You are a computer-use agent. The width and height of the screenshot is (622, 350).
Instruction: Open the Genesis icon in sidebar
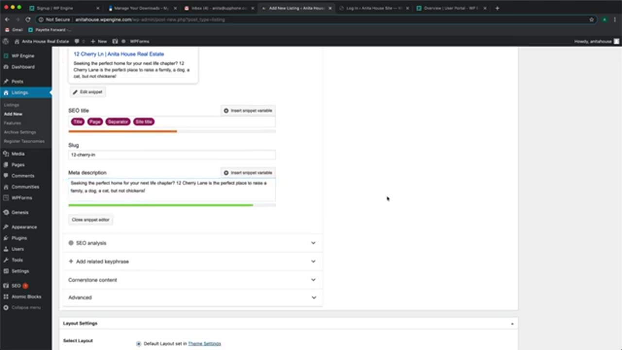pyautogui.click(x=6, y=212)
